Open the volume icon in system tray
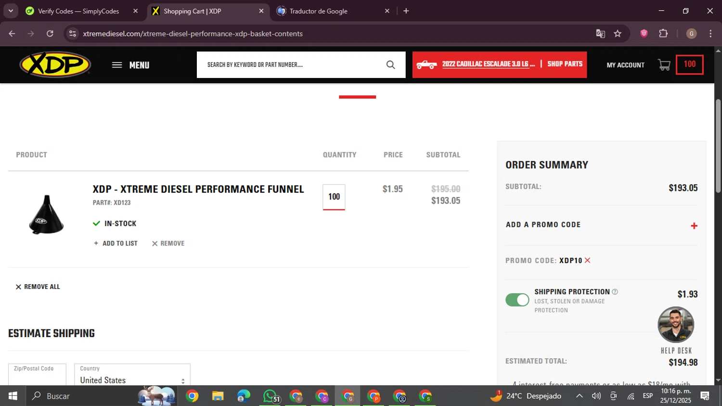 (x=596, y=396)
